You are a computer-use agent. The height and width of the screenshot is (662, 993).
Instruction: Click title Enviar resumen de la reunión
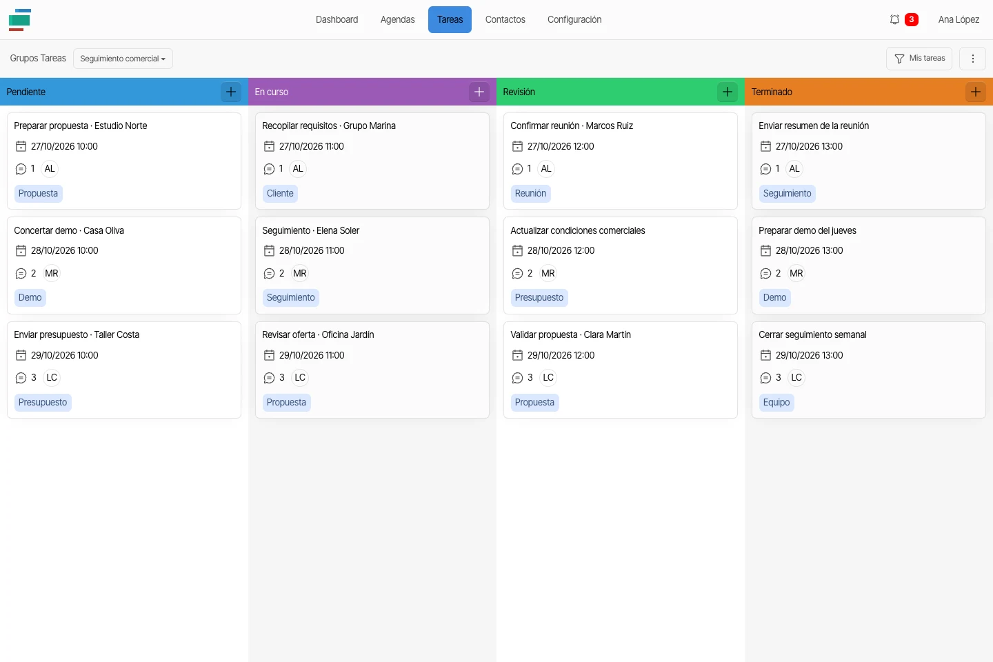point(814,126)
